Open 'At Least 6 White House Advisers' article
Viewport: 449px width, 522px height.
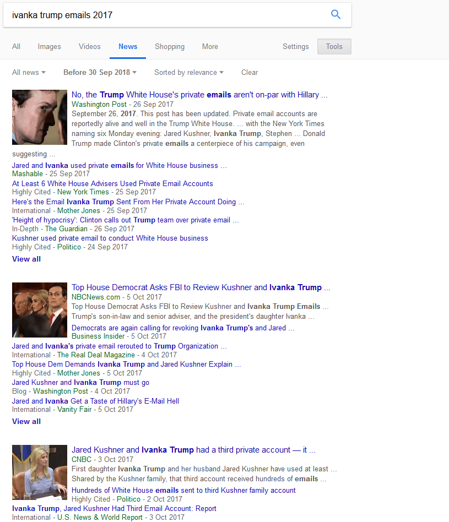(112, 183)
